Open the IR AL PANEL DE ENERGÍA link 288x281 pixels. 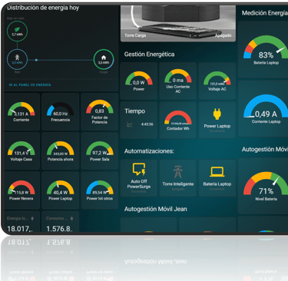[x=30, y=84]
